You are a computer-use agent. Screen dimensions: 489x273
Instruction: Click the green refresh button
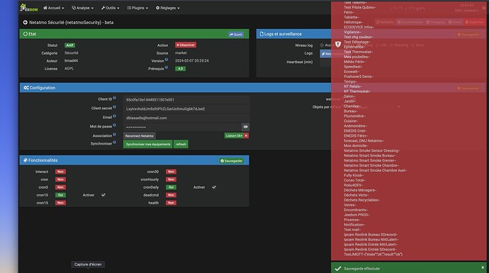click(x=181, y=144)
